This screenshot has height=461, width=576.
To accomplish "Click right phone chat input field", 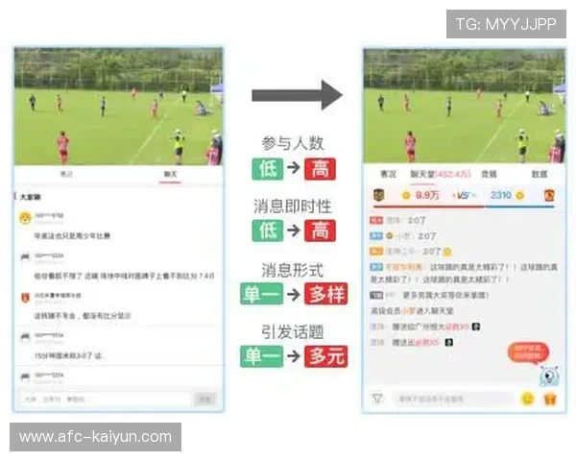I will [452, 399].
